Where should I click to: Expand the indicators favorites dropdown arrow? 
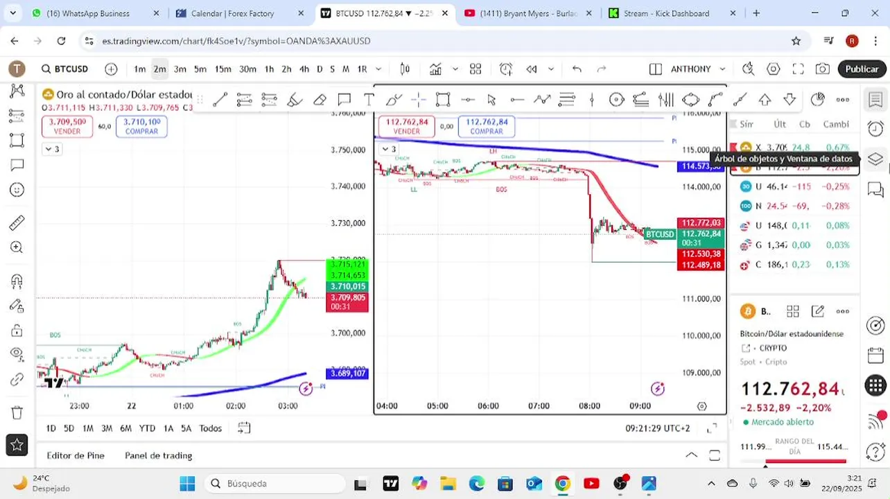[x=455, y=69]
